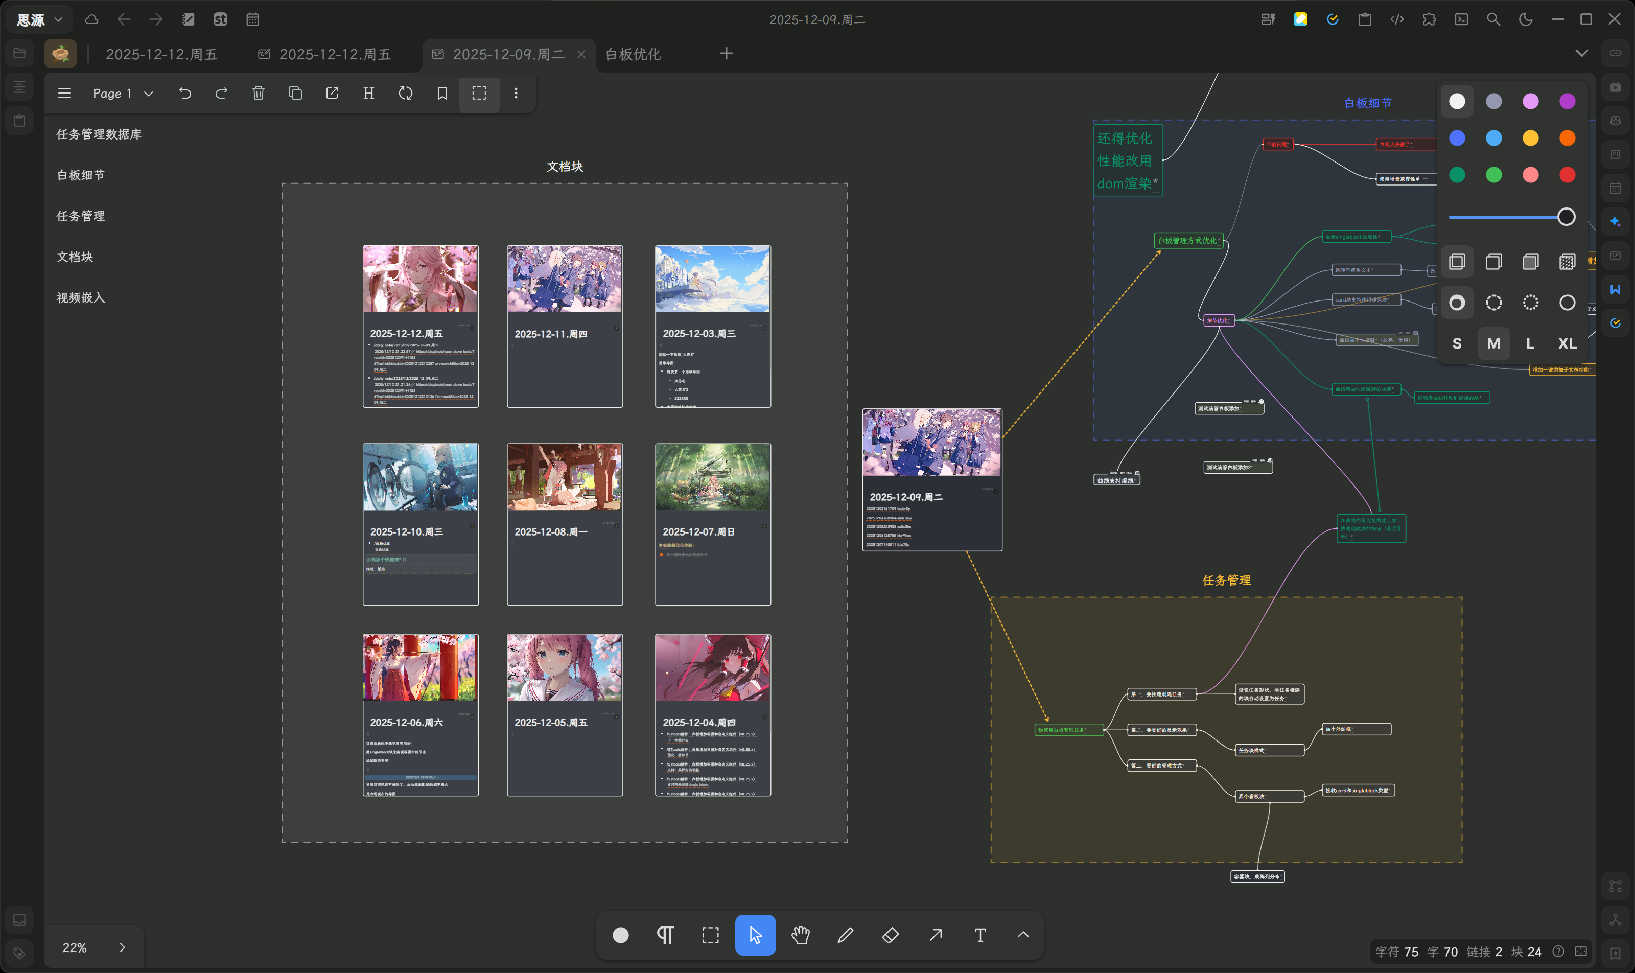Click 任务管理数据库 in the outline list
The width and height of the screenshot is (1635, 973).
99,134
